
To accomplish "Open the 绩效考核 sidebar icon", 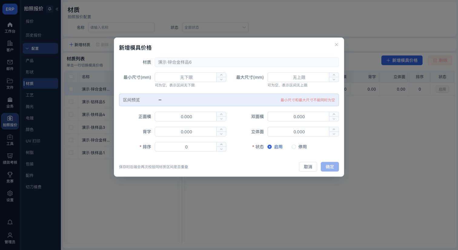I will coord(10,156).
